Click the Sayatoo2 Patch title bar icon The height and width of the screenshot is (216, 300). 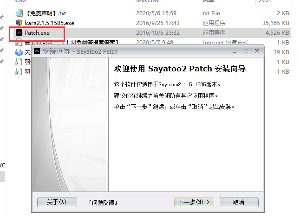coord(37,51)
